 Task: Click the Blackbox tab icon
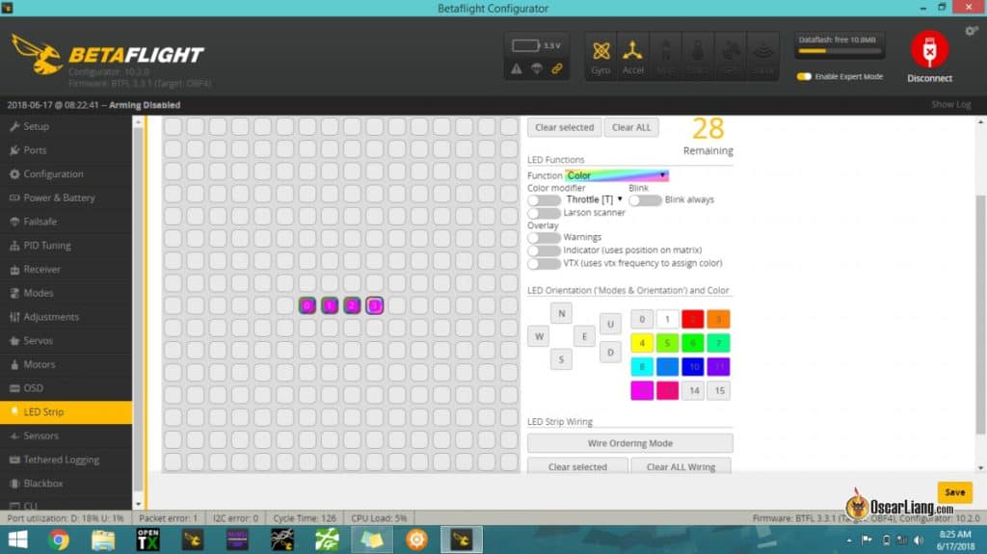[14, 484]
